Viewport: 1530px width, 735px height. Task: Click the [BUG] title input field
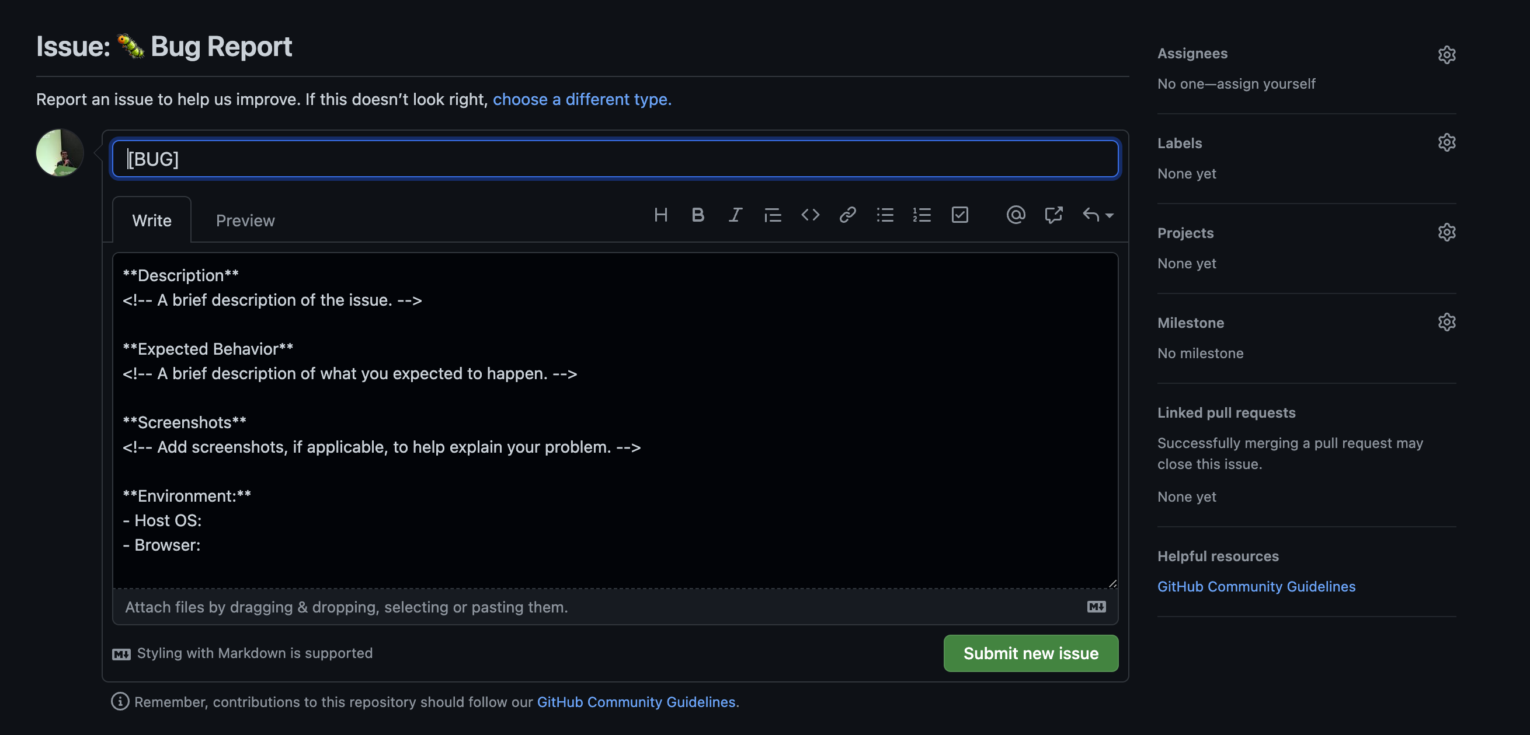pos(616,159)
